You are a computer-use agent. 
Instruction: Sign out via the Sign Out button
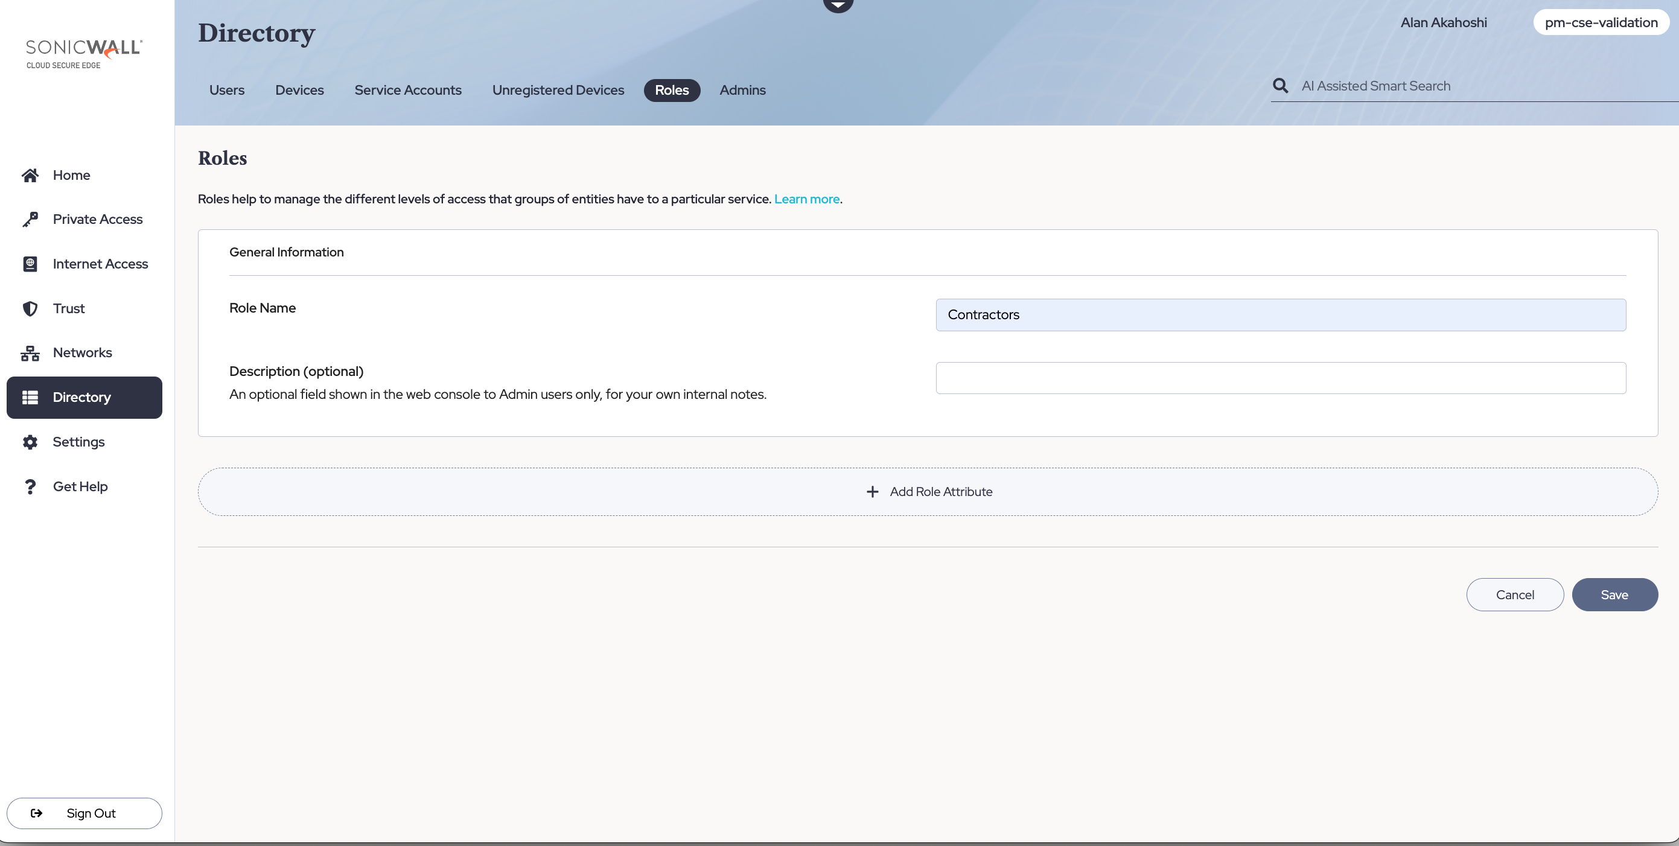point(84,813)
